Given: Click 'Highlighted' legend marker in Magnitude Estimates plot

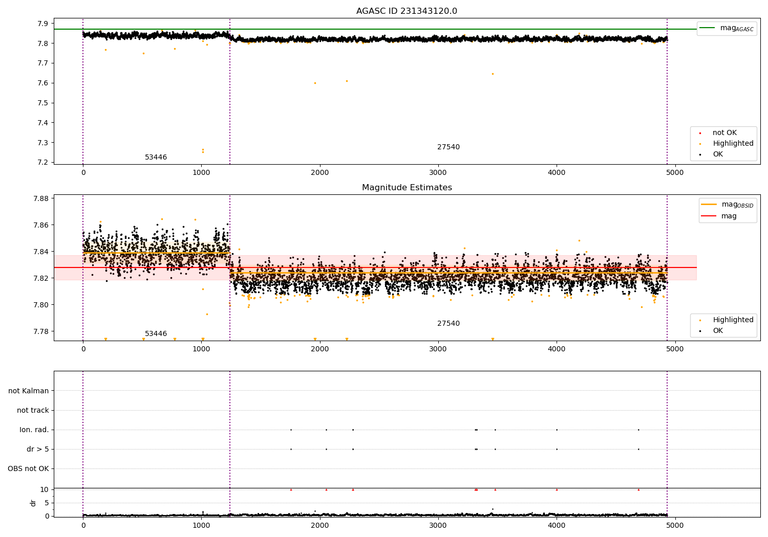Looking at the screenshot, I should [700, 320].
